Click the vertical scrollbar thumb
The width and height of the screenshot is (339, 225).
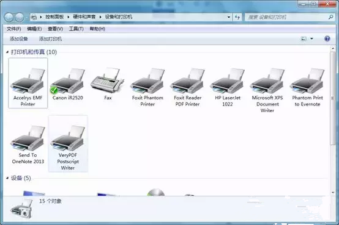pos(332,98)
